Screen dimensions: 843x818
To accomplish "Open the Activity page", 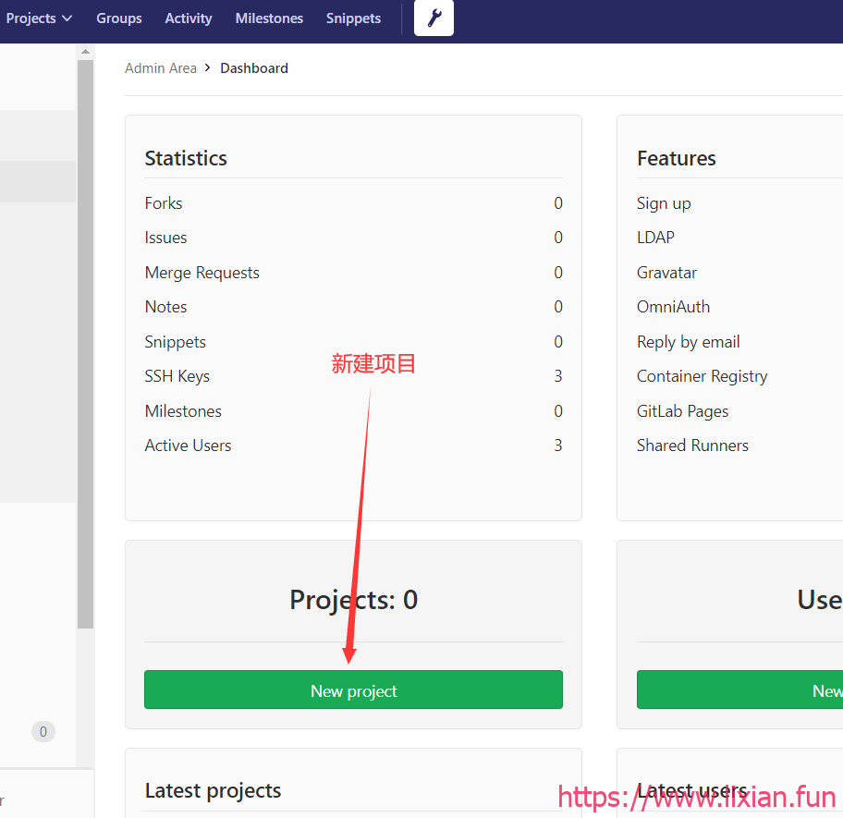I will [x=189, y=18].
